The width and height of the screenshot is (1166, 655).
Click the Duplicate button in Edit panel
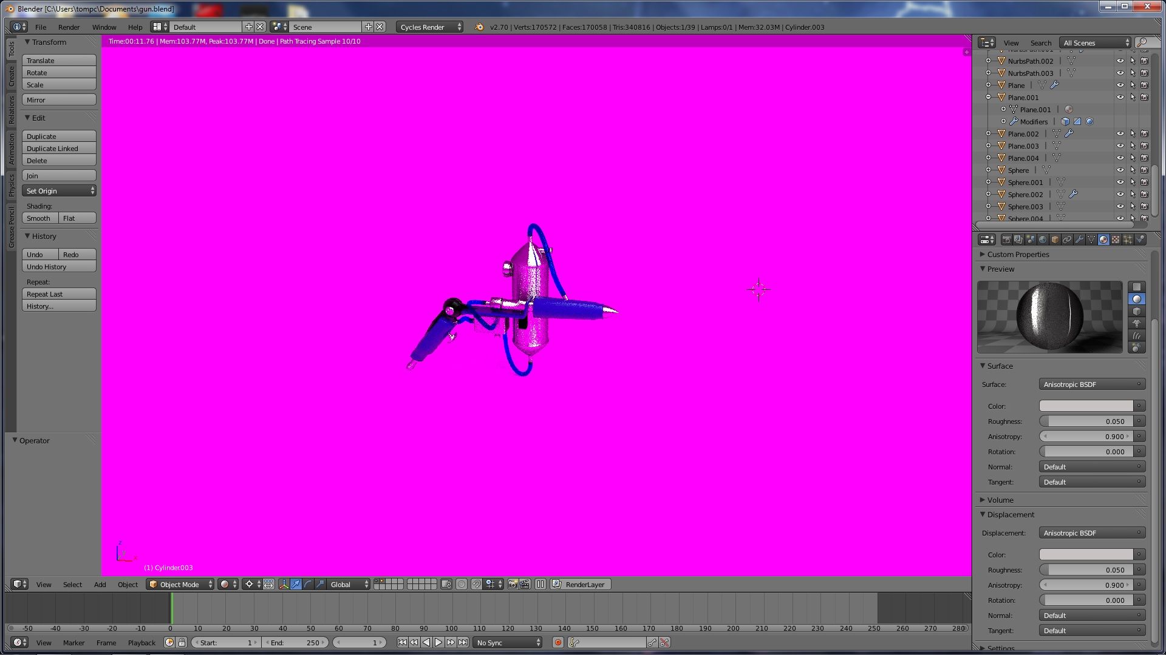coord(58,136)
